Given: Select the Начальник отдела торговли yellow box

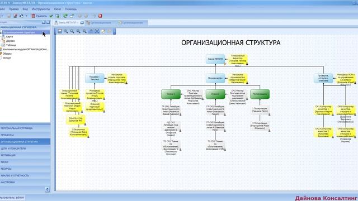Looking at the screenshot, I should point(117,78).
